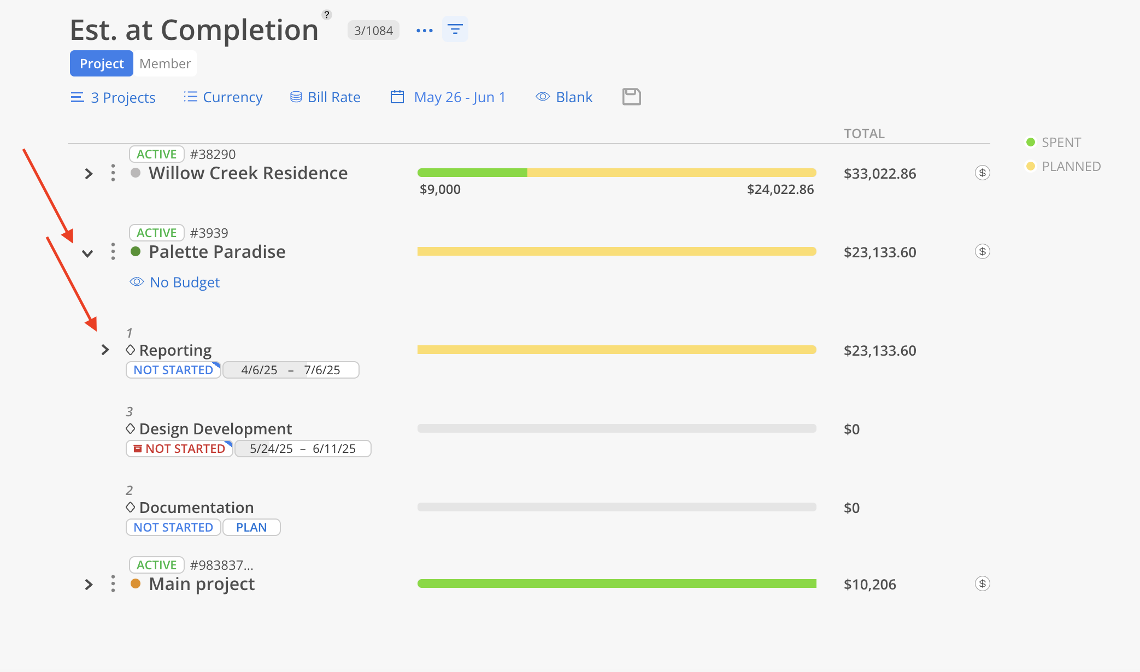
Task: Click project number #38290
Action: [x=213, y=154]
